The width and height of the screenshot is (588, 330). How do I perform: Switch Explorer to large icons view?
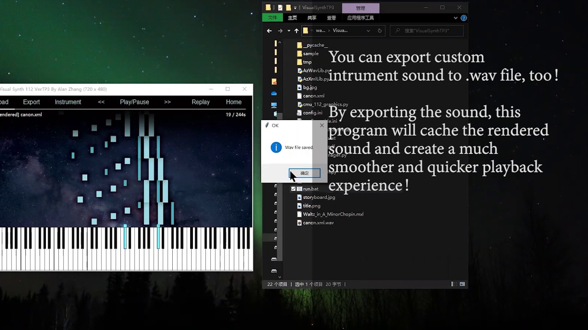pos(463,284)
